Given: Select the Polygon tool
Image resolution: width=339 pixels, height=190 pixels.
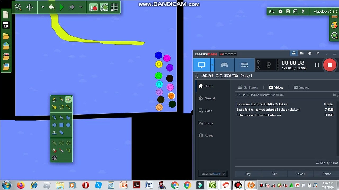Looking at the screenshot, I should (x=68, y=118).
